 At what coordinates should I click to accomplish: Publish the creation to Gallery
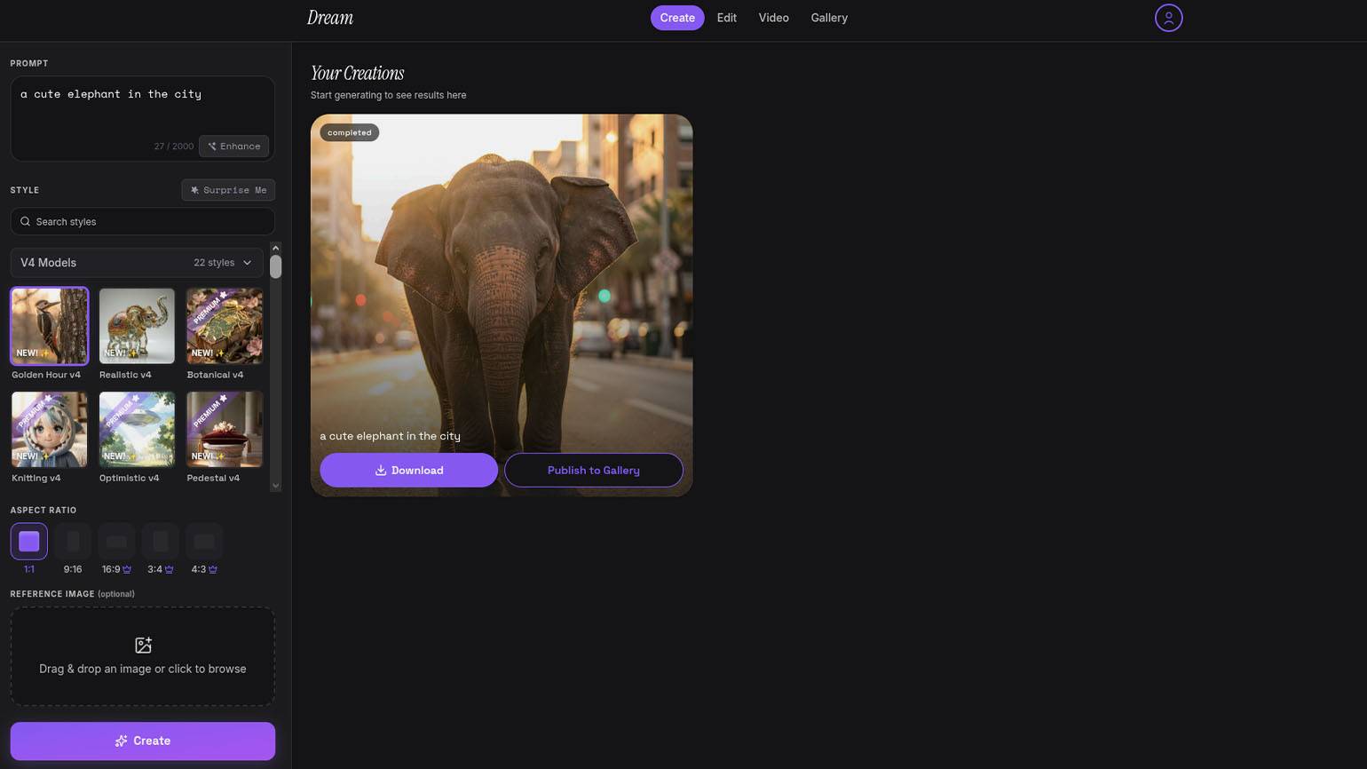point(593,471)
